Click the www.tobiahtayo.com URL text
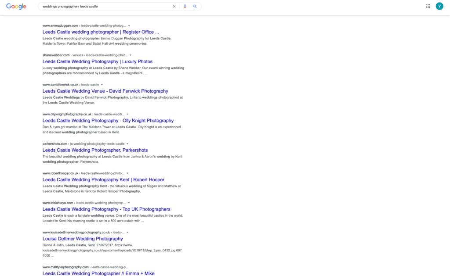 (58, 203)
